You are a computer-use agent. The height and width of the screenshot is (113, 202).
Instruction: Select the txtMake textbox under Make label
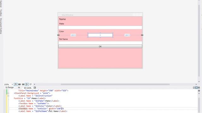tap(100, 27)
